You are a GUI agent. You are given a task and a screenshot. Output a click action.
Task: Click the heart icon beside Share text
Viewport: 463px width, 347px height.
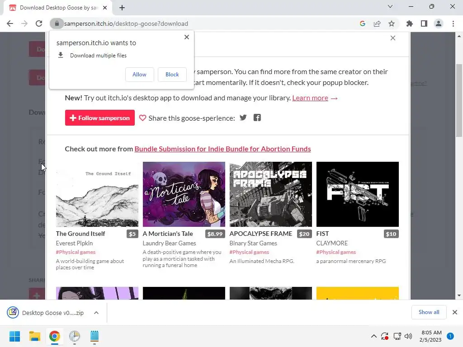[x=142, y=118]
